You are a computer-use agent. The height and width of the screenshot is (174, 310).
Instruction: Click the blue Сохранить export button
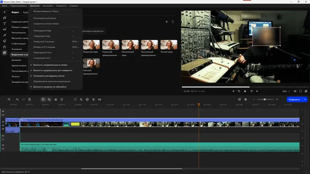tap(294, 99)
